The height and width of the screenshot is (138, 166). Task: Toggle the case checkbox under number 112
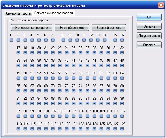[122, 116]
